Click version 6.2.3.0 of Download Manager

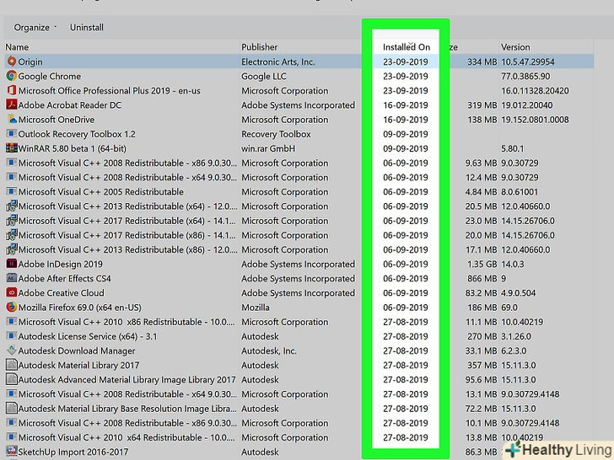point(514,350)
